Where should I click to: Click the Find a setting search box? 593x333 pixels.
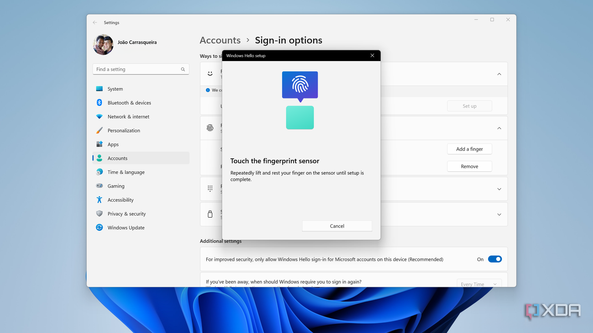141,69
